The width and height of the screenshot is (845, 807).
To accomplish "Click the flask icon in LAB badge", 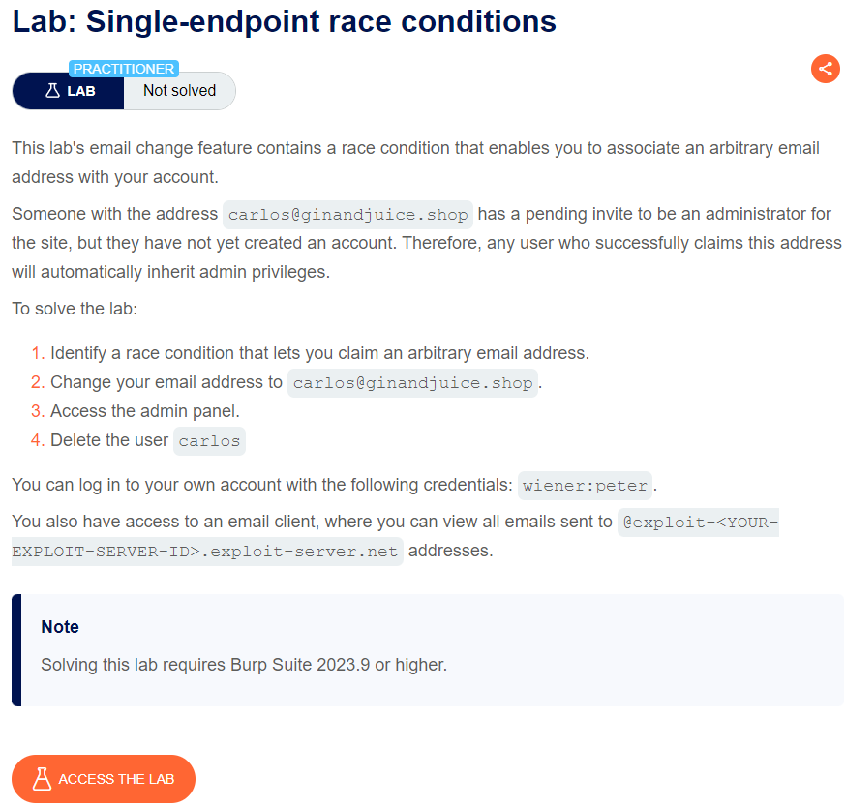I will [x=53, y=91].
